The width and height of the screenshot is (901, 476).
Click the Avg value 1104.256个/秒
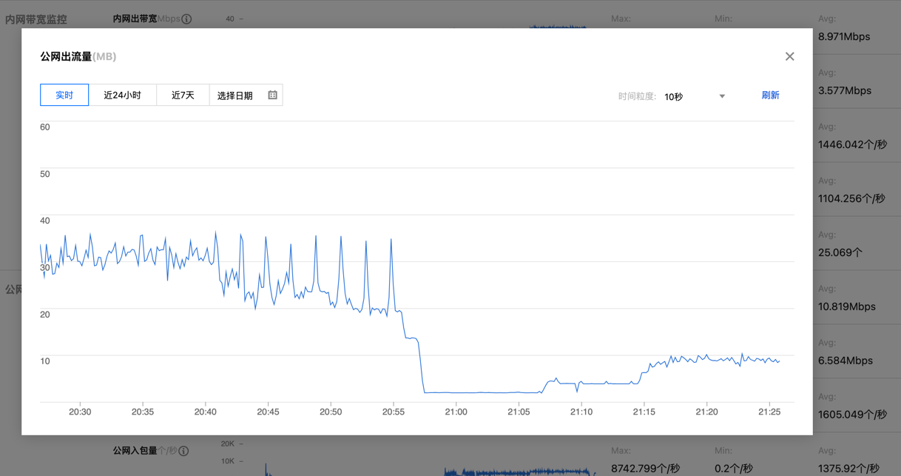851,198
